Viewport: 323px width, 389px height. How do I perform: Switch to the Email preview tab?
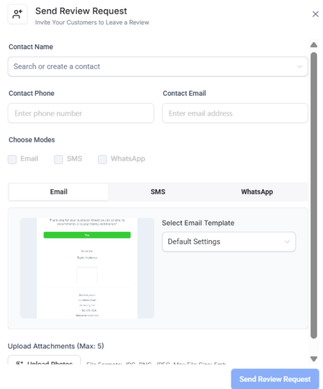[x=59, y=192]
